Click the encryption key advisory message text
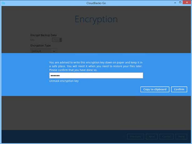The width and height of the screenshot is (192, 144). coord(96,66)
